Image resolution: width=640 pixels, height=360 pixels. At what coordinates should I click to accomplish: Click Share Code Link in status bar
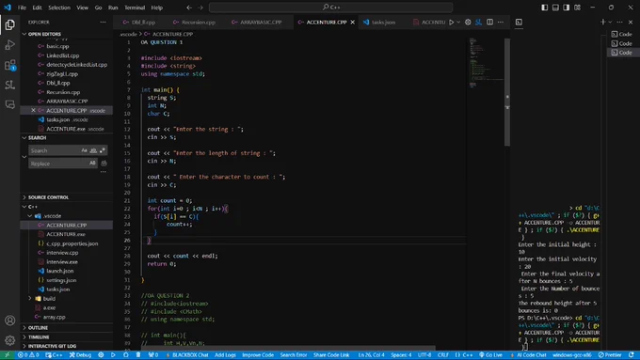point(331,355)
